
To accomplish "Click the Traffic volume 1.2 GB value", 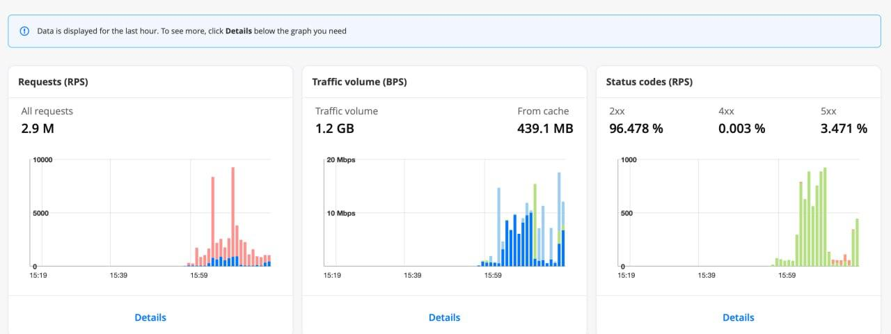I will coord(335,129).
